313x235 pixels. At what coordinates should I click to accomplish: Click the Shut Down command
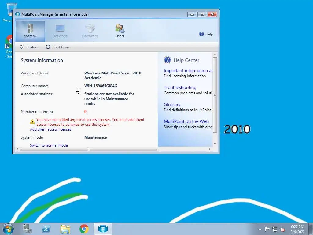(58, 47)
